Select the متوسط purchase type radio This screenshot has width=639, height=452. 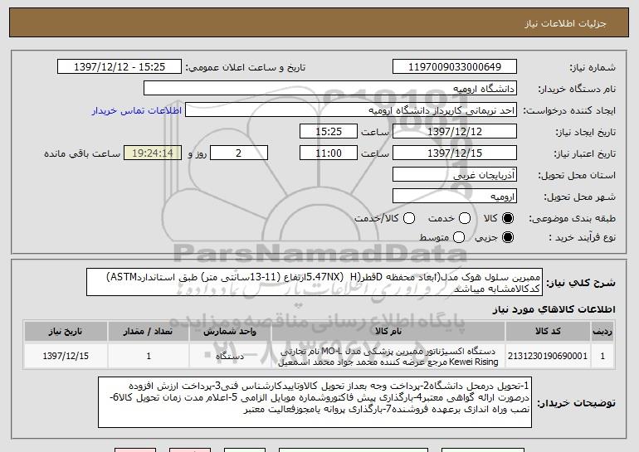tap(459, 237)
